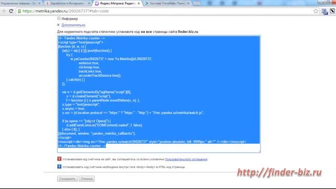Close the Заработок в Интернете tab
The width and height of the screenshot is (336, 189).
(x=89, y=4)
